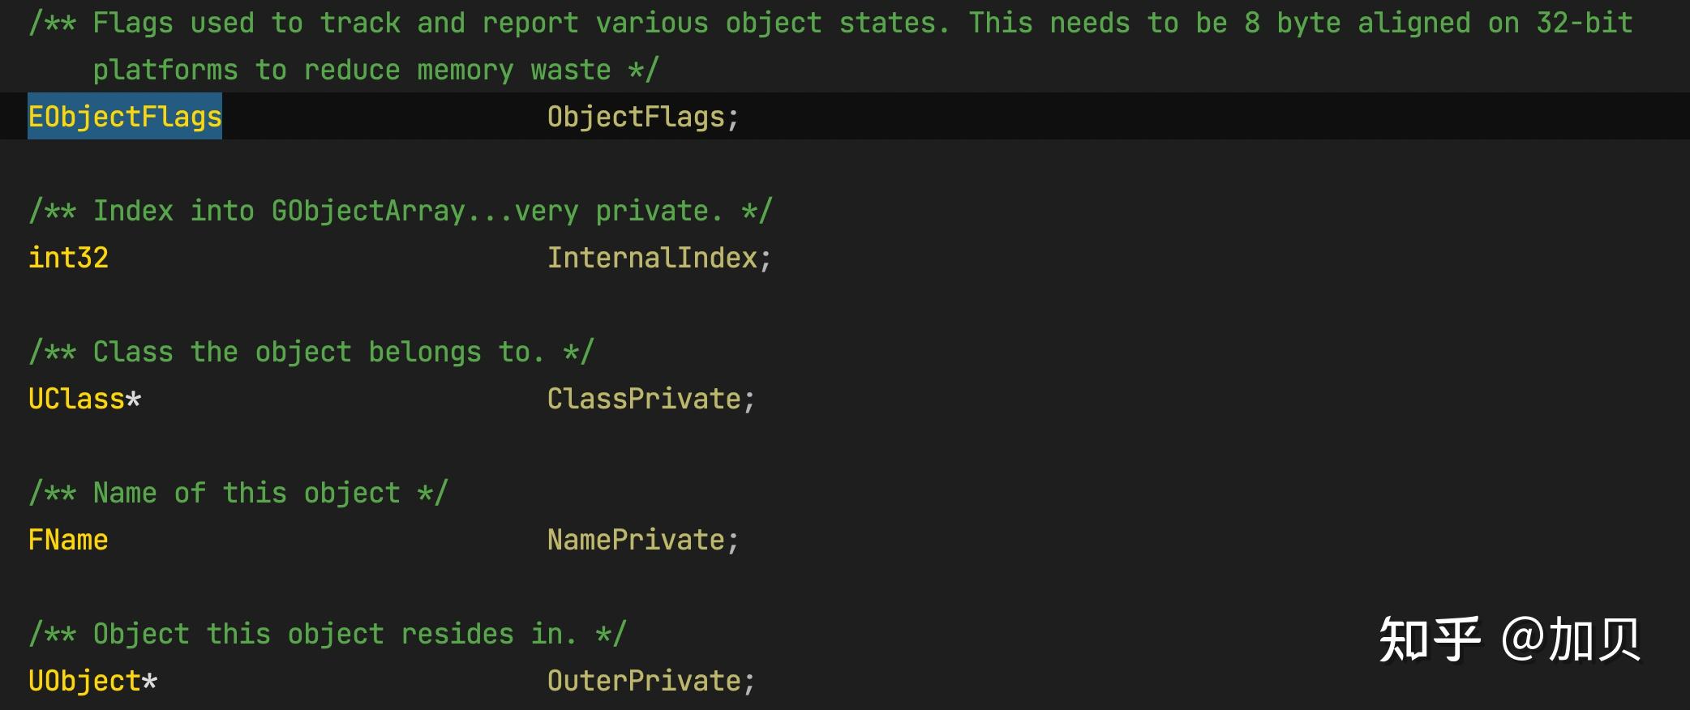This screenshot has width=1690, height=710.
Task: Place cursor on NamePrivate variable
Action: [636, 540]
